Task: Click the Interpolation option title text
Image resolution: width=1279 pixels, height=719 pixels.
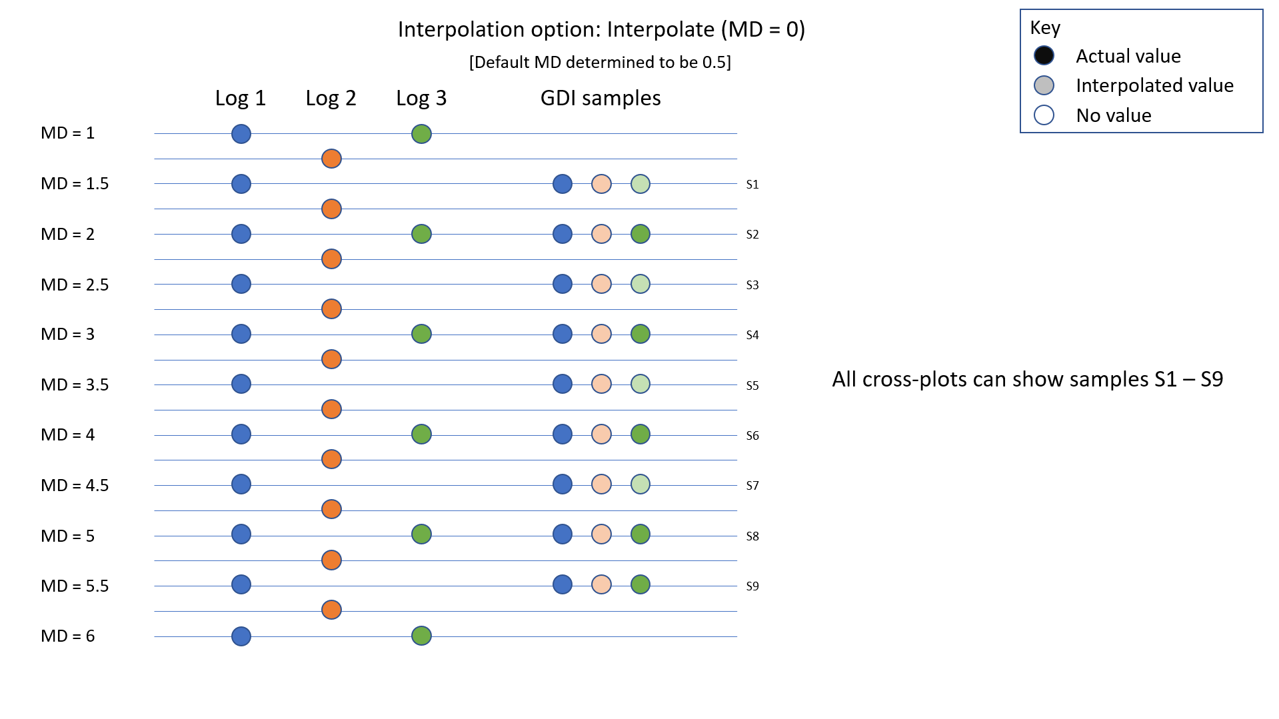Action: (x=601, y=29)
